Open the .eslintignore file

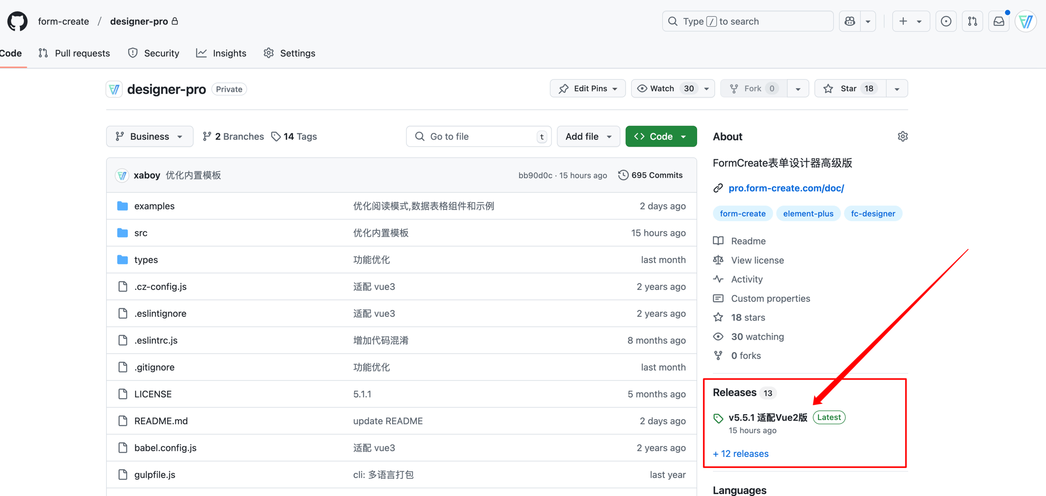tap(160, 314)
